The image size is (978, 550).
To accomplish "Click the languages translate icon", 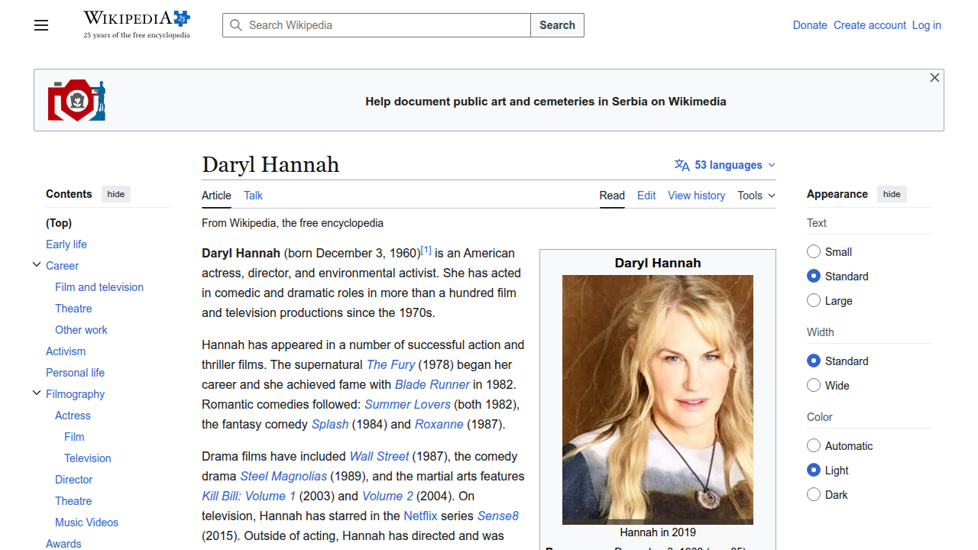I will [682, 165].
